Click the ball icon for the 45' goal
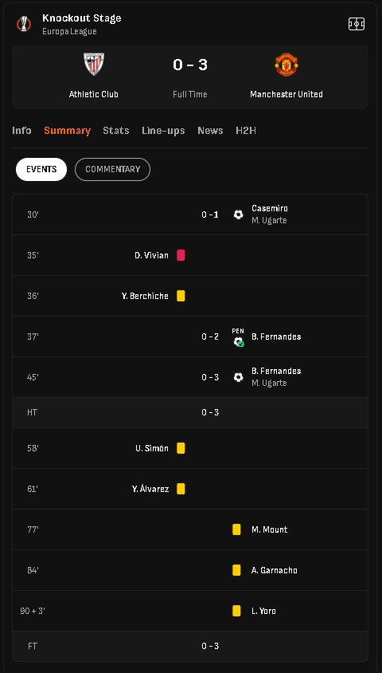 click(239, 377)
